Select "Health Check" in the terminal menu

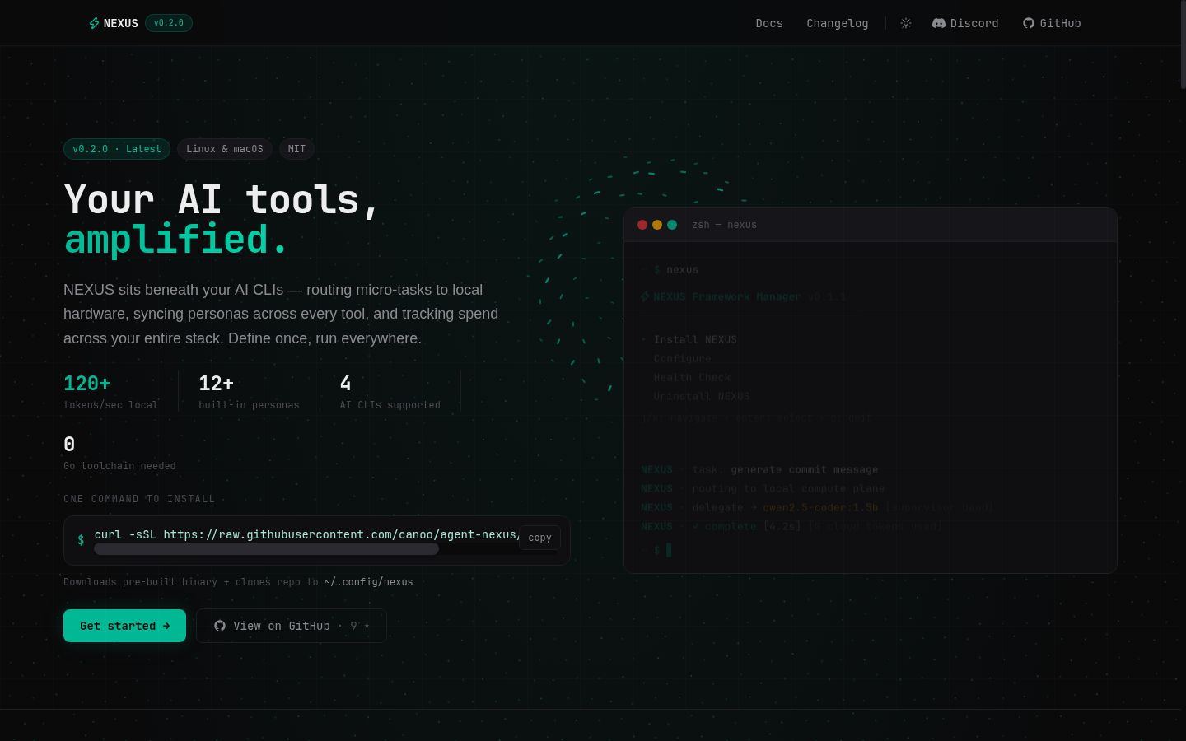point(692,377)
